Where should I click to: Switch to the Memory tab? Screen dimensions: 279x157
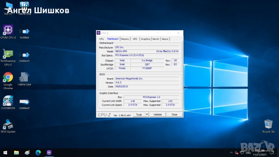click(x=125, y=39)
